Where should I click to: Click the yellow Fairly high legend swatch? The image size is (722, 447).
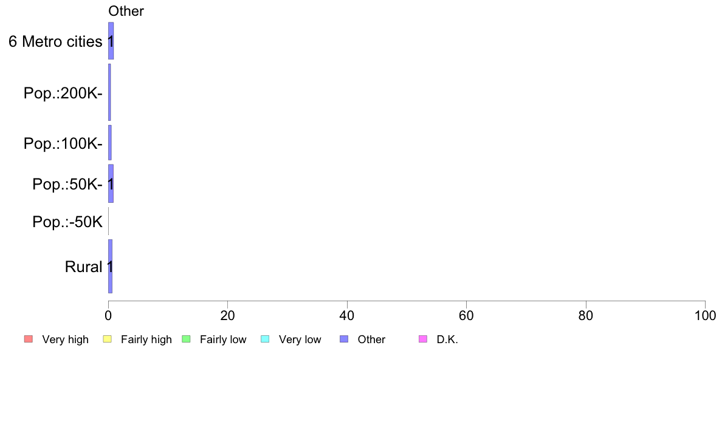click(108, 340)
